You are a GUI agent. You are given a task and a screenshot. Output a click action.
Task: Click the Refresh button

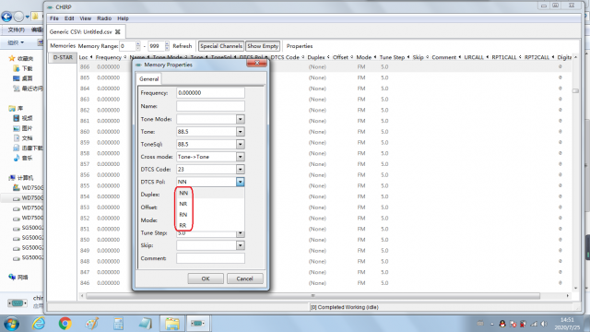click(x=183, y=46)
